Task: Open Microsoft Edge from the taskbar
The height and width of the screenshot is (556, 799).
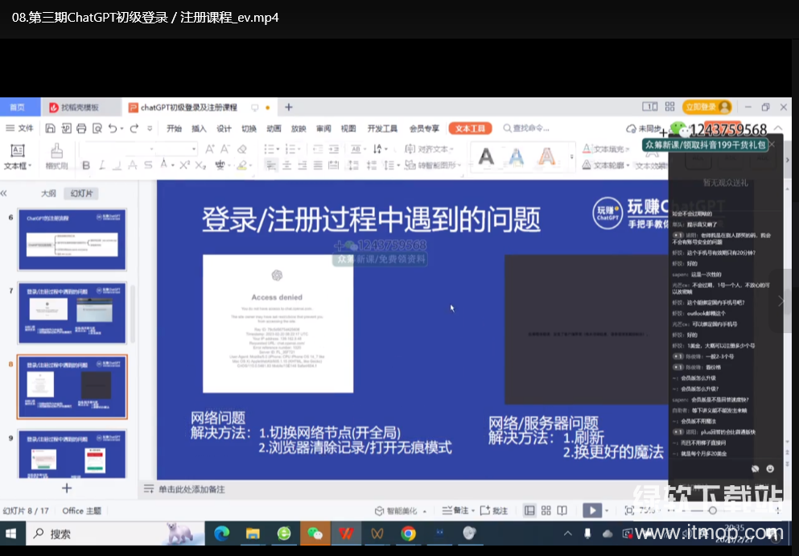Action: point(221,533)
